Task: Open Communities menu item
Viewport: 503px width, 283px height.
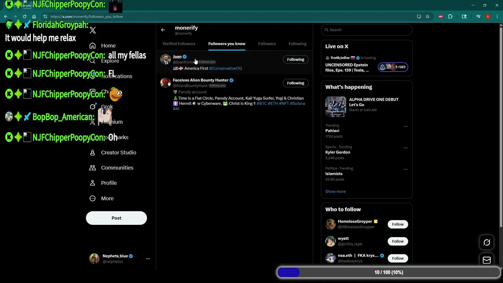Action: pos(112,168)
